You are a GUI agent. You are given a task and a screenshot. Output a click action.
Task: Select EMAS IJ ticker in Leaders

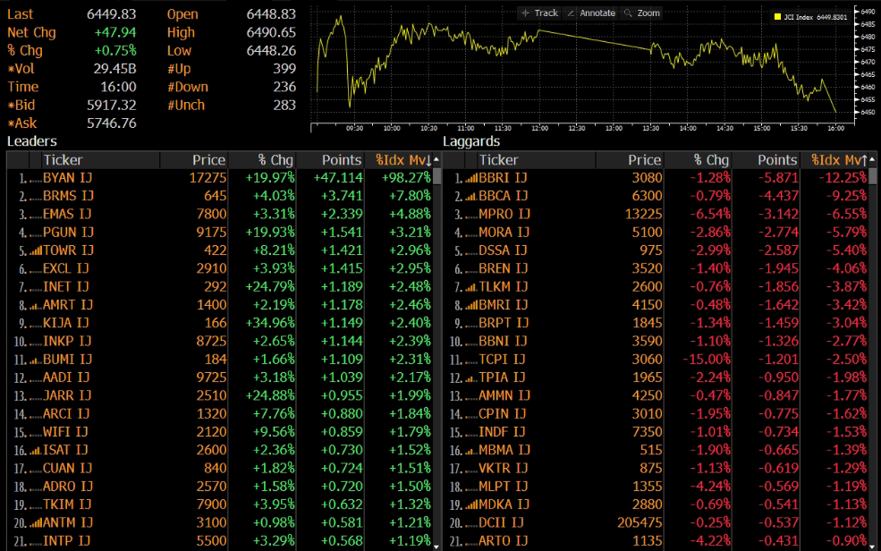(67, 214)
